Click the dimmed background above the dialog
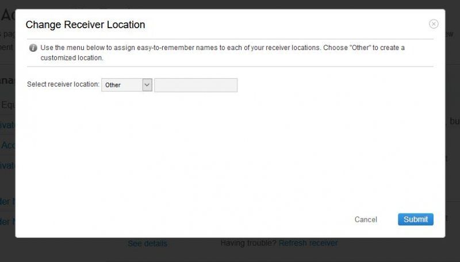The width and height of the screenshot is (460, 262). click(230, 4)
